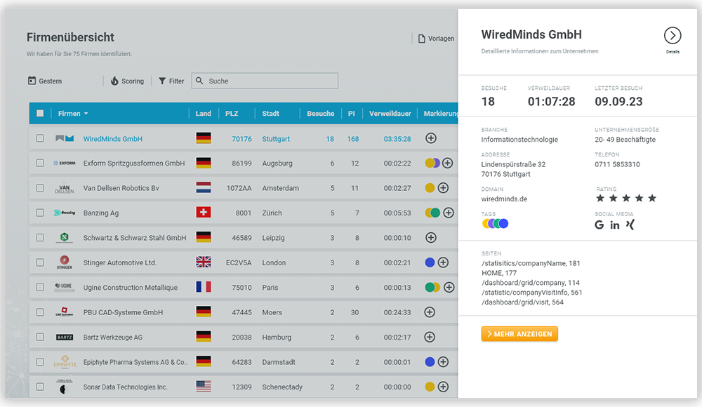
Task: Select the Van Dellsen Robotics Bv checkbox
Action: (x=40, y=188)
